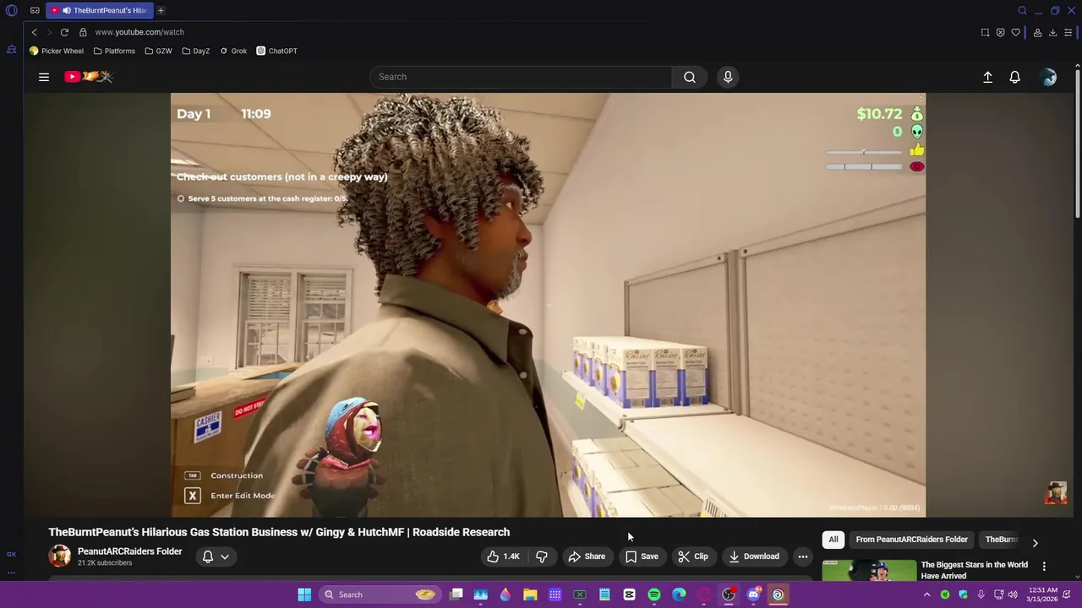Open the YouTube hamburger guide menu

pos(44,77)
